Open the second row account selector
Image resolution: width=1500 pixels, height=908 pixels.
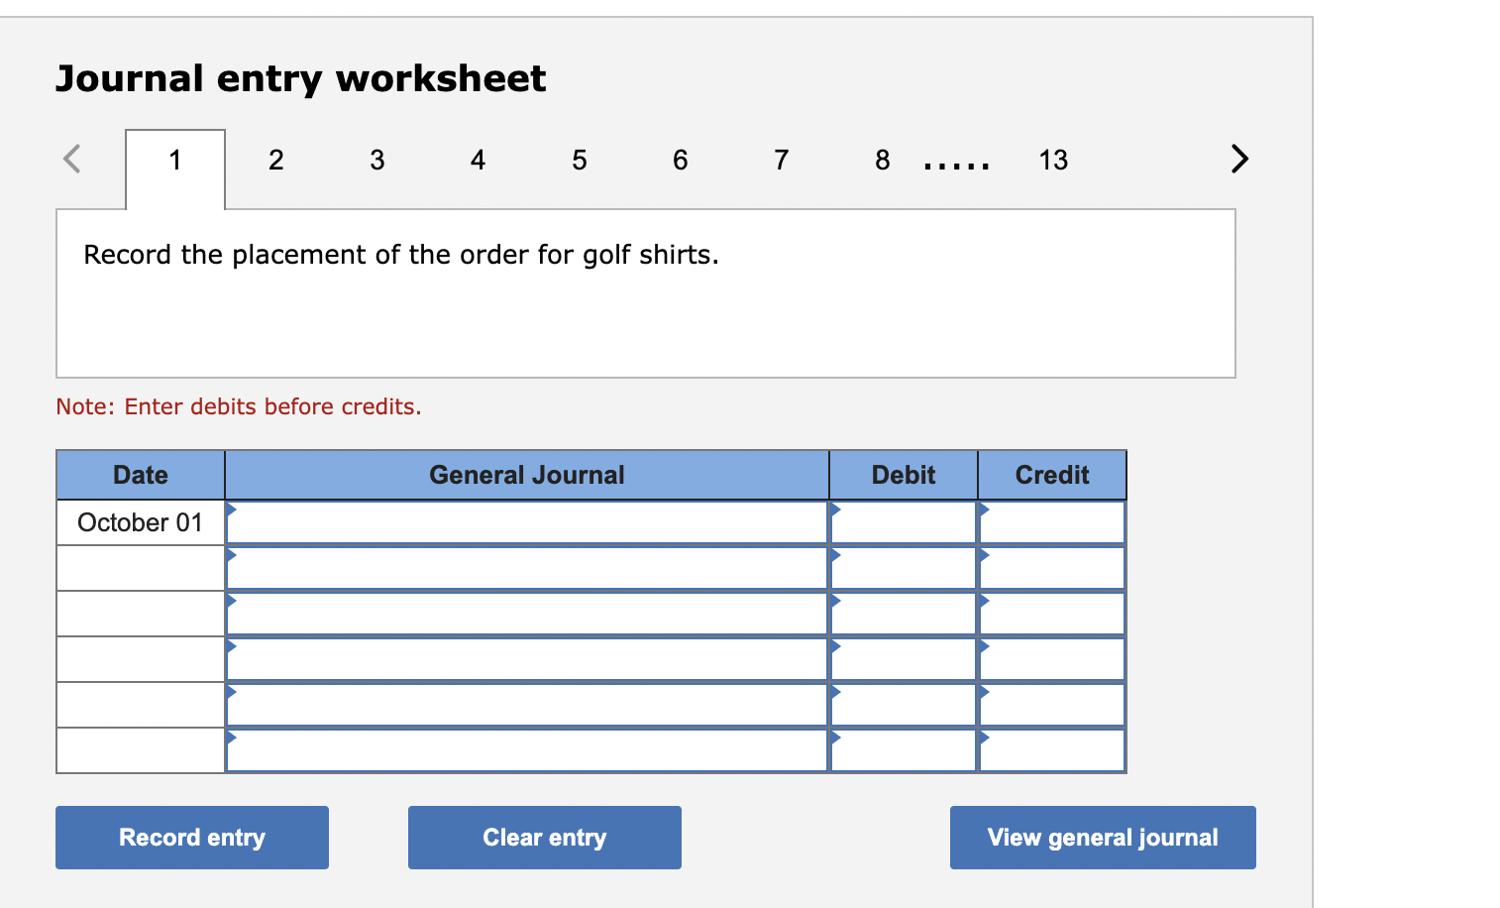[233, 556]
